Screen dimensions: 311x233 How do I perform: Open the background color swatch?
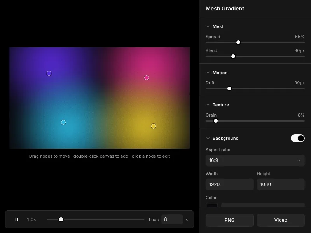211,205
